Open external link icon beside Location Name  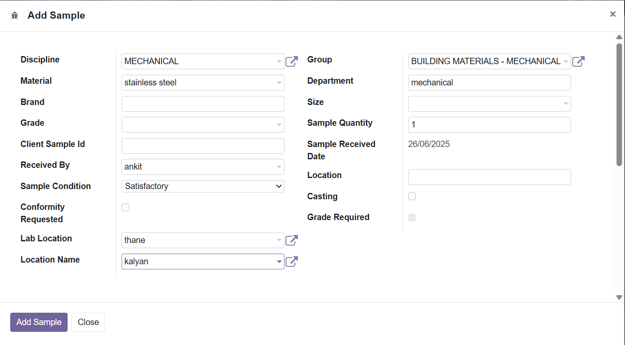tap(291, 261)
